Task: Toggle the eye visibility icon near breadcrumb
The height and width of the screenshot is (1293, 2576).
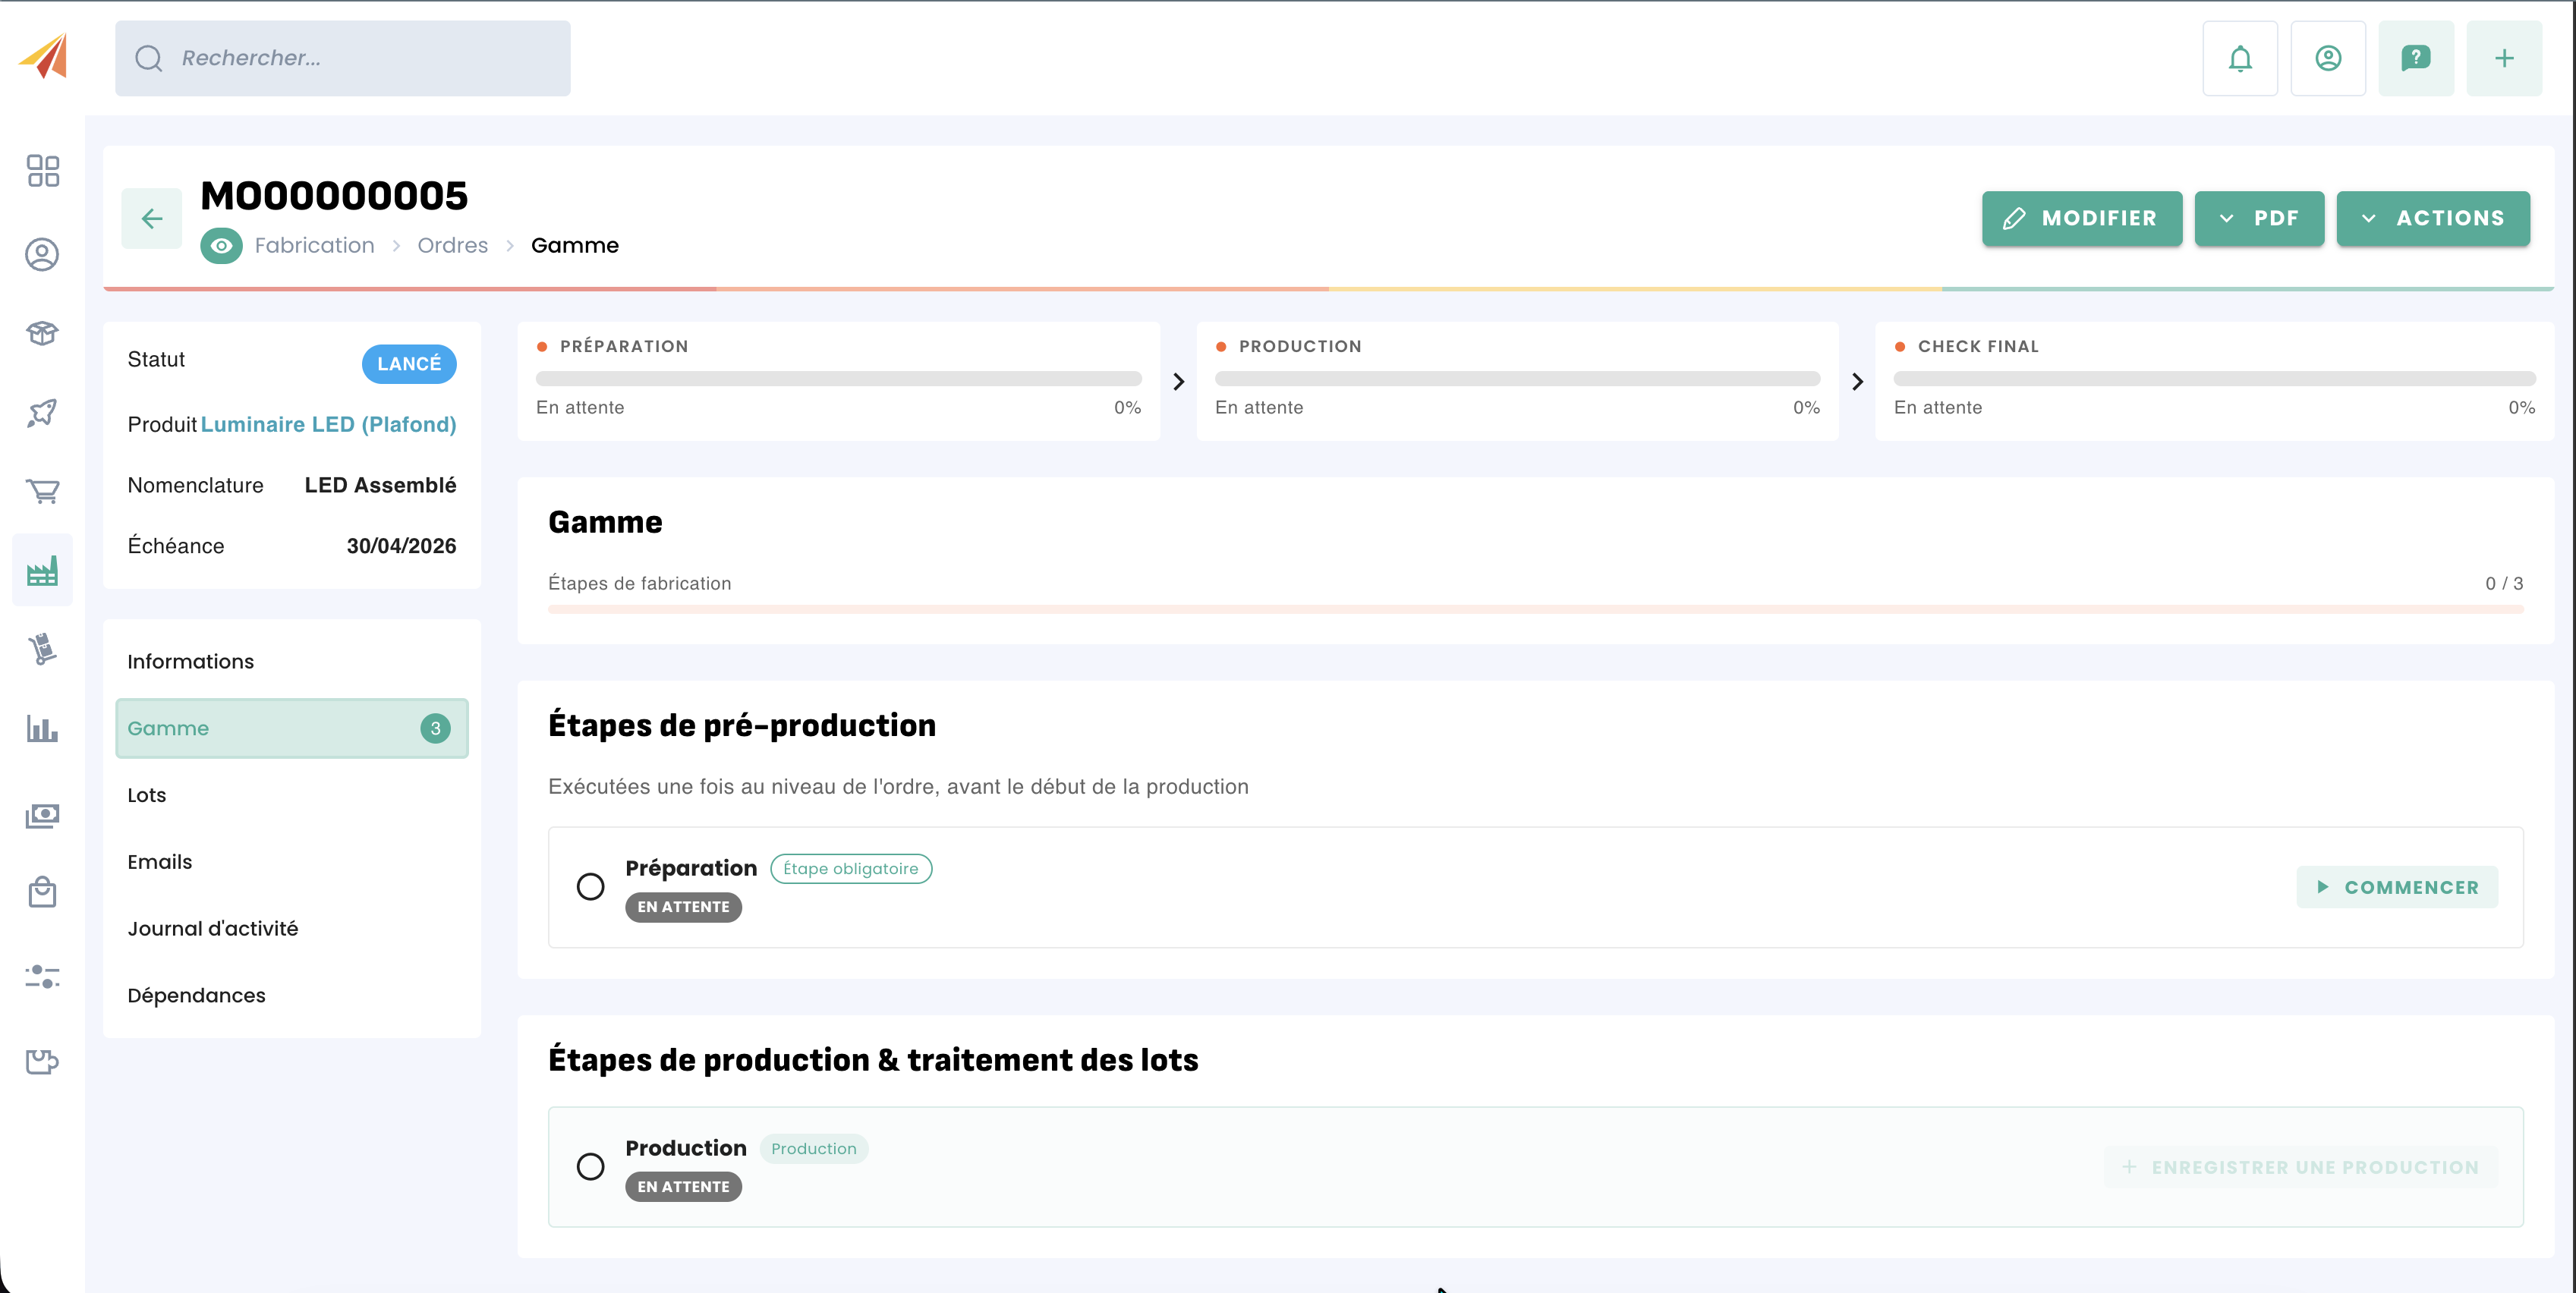Action: (x=221, y=246)
